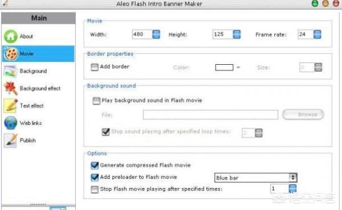Select the Text effect pencil icon
The width and height of the screenshot is (342, 210).
[x=10, y=105]
